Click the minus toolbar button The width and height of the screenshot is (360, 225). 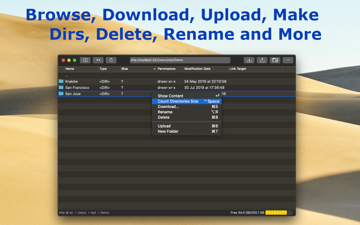click(288, 60)
